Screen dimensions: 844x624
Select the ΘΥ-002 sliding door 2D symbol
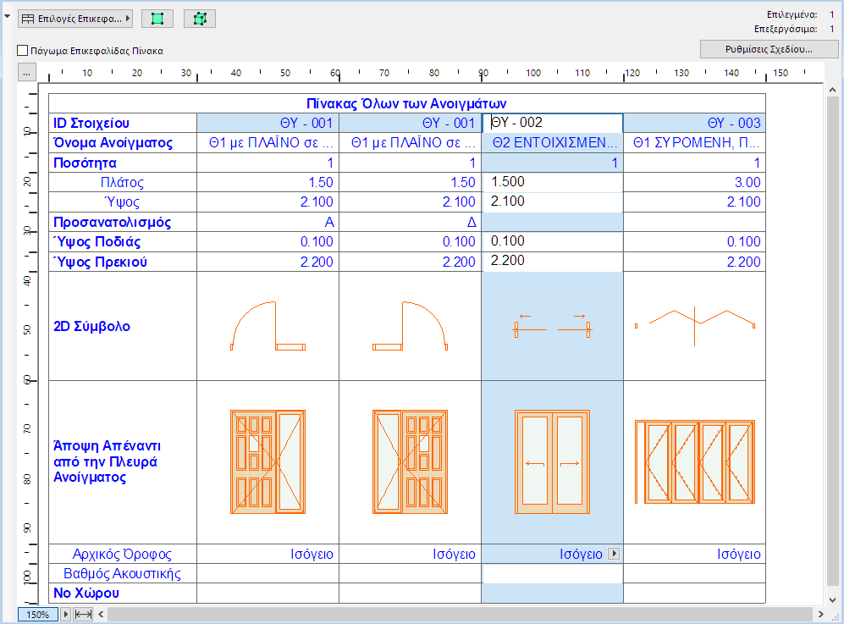pos(552,326)
